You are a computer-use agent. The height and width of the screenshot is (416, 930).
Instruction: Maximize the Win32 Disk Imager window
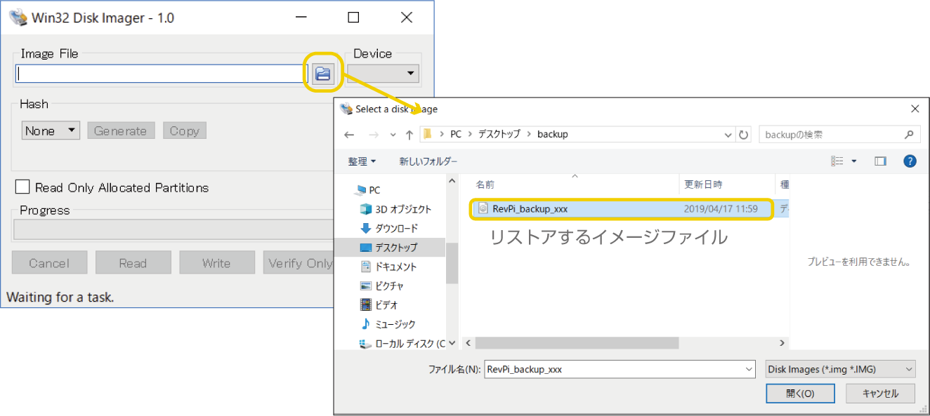coord(353,18)
